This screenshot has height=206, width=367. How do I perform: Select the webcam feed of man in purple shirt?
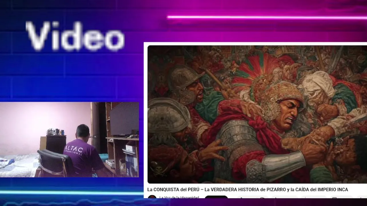tap(69, 140)
